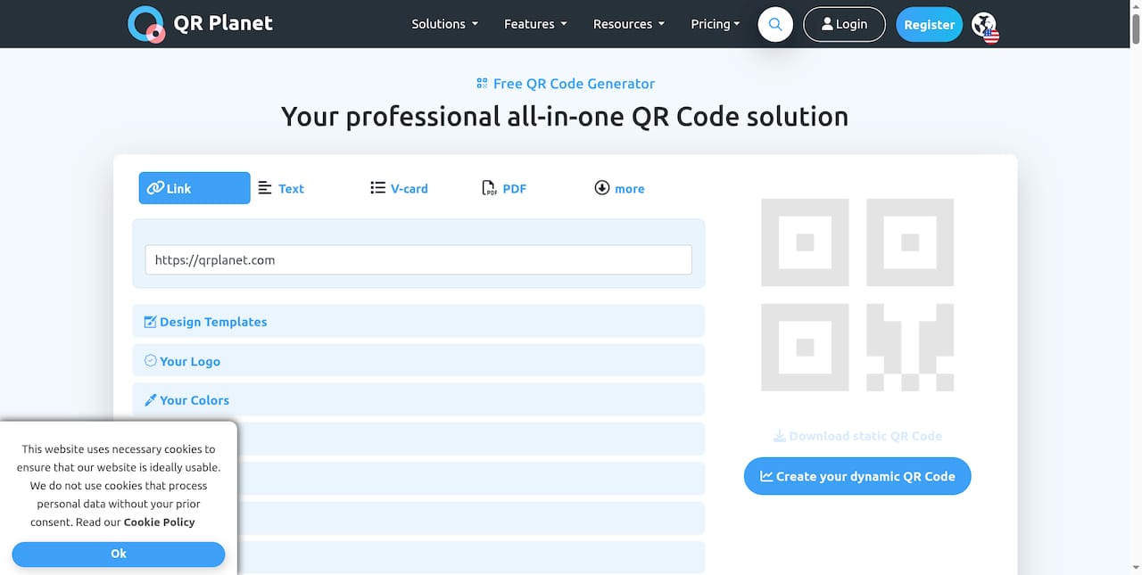Click Download static QR Code
1142x575 pixels.
pyautogui.click(x=857, y=436)
